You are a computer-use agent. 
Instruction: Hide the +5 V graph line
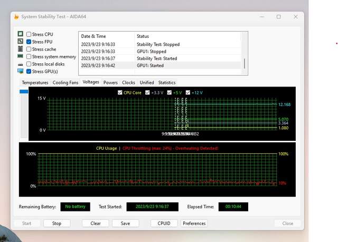click(x=170, y=92)
